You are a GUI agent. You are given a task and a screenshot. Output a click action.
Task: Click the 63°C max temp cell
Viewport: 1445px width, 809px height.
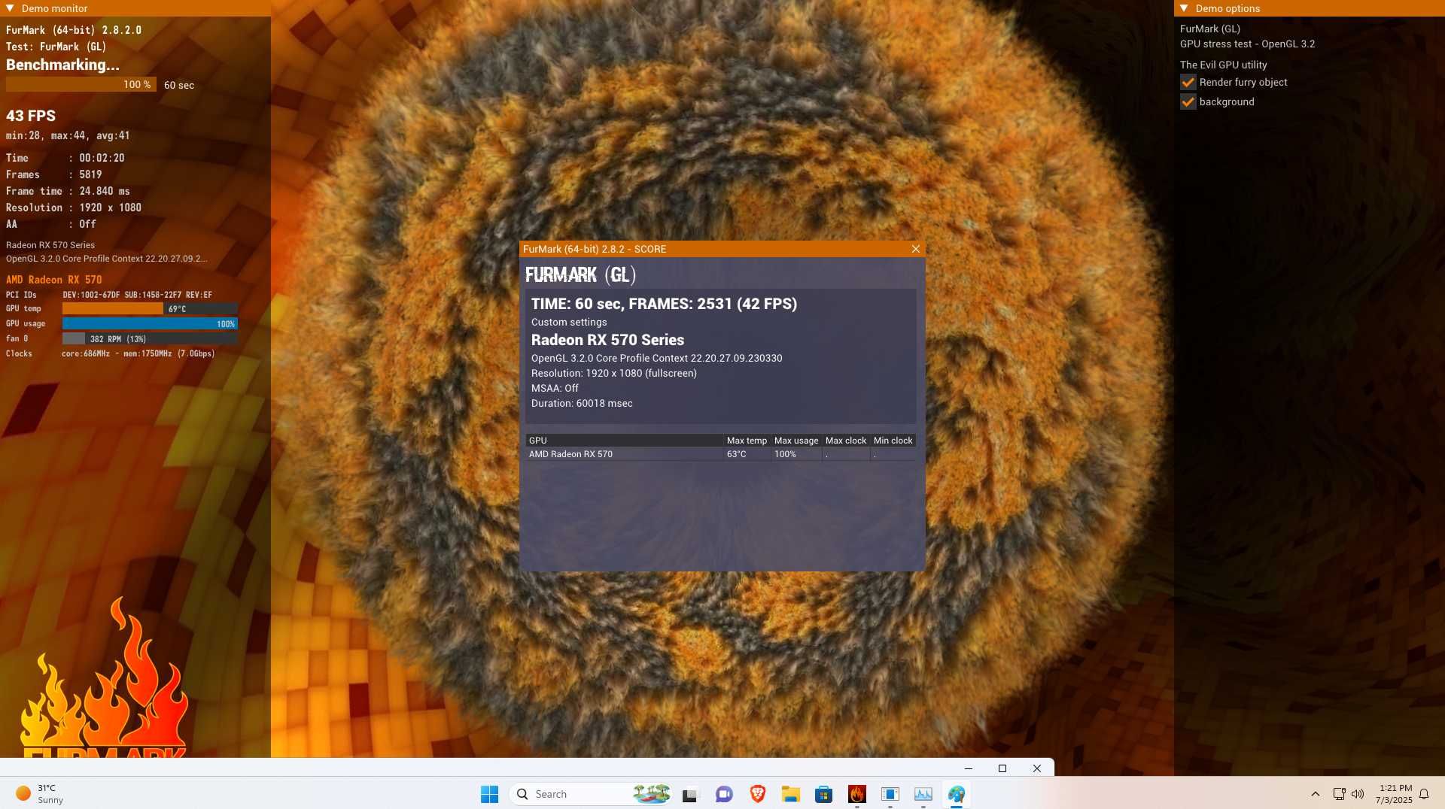pos(747,454)
